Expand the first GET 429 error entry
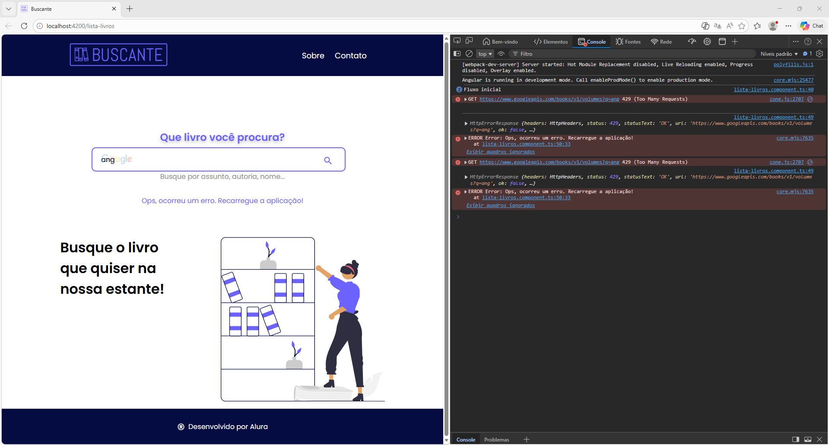Screen dimensions: 829x445 coord(466,99)
